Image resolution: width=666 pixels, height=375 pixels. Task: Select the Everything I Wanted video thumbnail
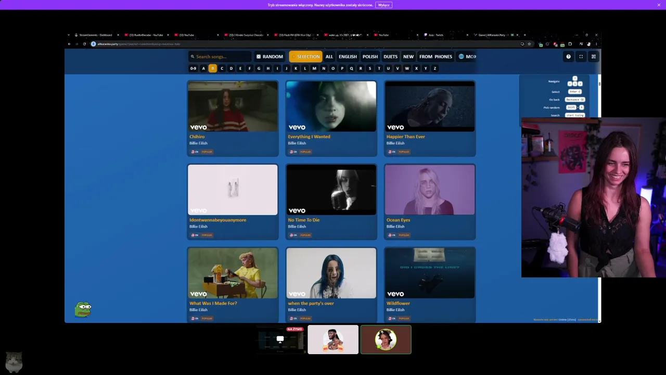point(331,106)
